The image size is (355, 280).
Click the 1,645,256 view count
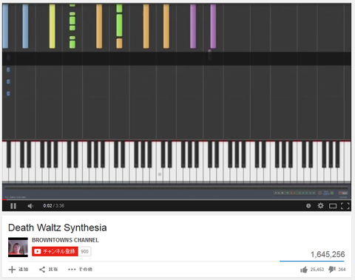328,254
